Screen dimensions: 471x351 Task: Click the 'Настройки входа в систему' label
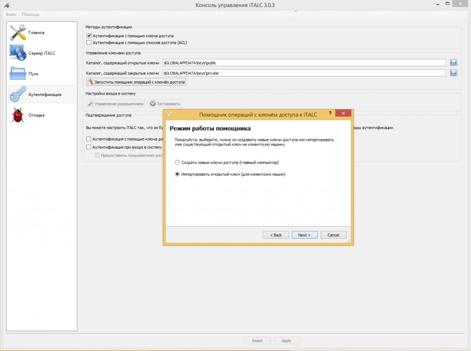tap(110, 93)
